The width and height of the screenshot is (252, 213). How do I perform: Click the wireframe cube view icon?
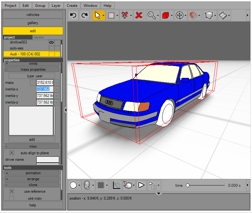[209, 15]
